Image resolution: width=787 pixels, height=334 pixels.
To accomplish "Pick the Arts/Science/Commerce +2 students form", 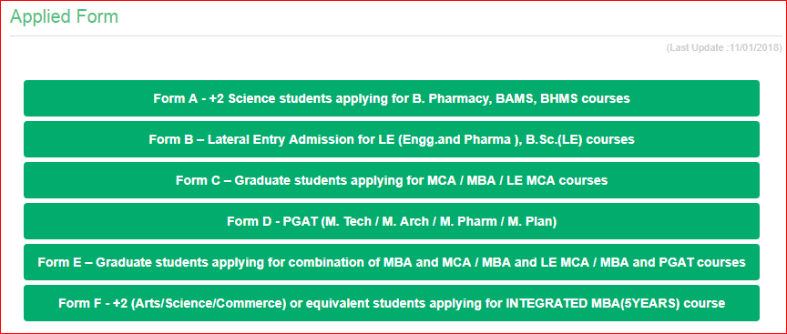I will point(392,303).
